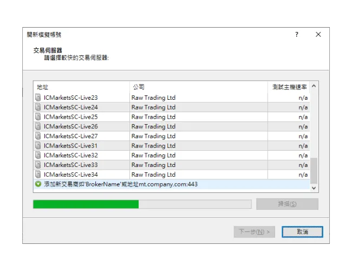Image resolution: width=352 pixels, height=271 pixels.
Task: Click the 取消 cancel button
Action: pyautogui.click(x=302, y=231)
